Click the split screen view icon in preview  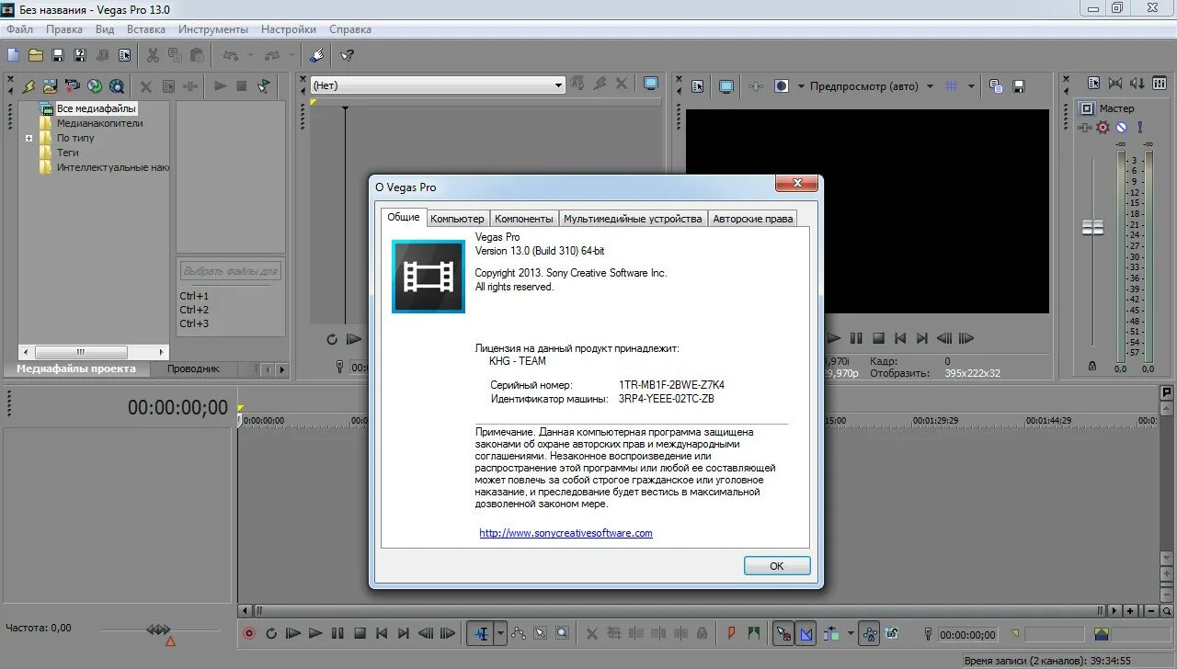[782, 86]
